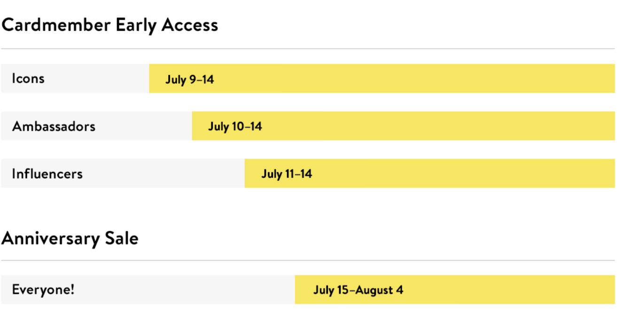Screen dimensions: 623x316
Task: Select the Everyone! row label
Action: (43, 289)
